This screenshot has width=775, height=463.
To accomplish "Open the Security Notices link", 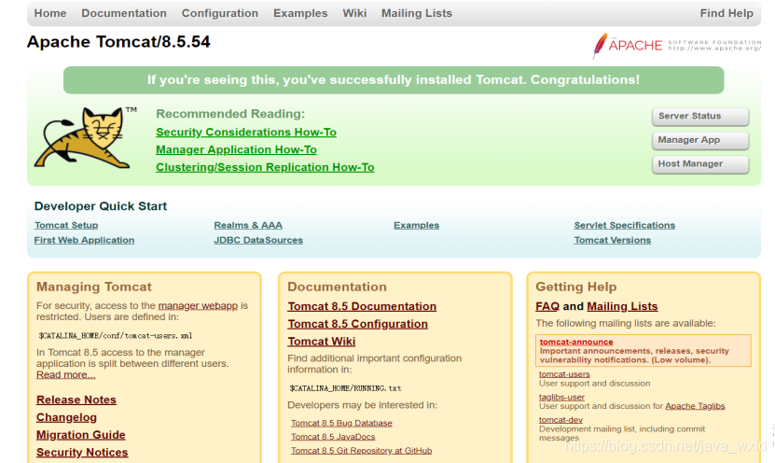I will click(82, 452).
